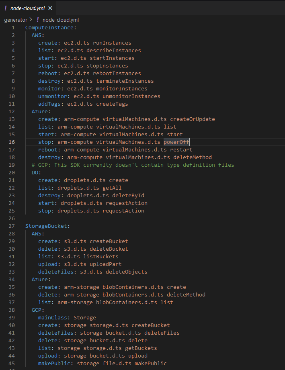285x370 pixels.
Task: Click the DO key on line 20
Action: [x=35, y=172]
